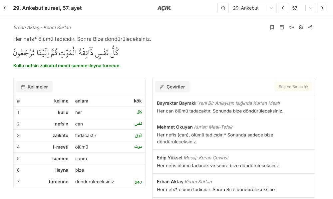Go to the next verse
Screen dimensions: 333x199
click(x=322, y=8)
